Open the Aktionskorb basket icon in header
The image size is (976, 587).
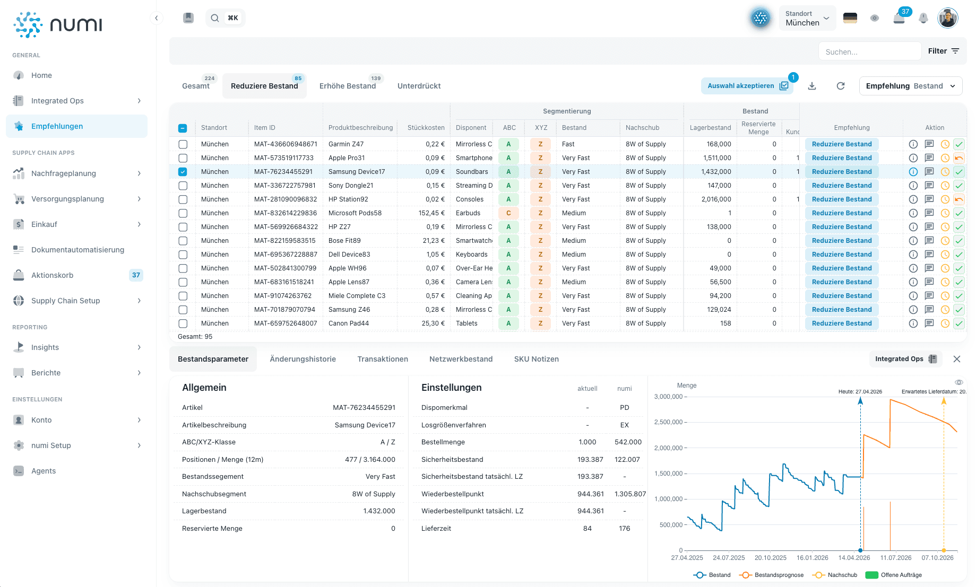tap(899, 18)
